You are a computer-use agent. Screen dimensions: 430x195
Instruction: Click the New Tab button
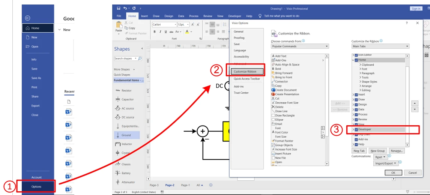(x=359, y=151)
